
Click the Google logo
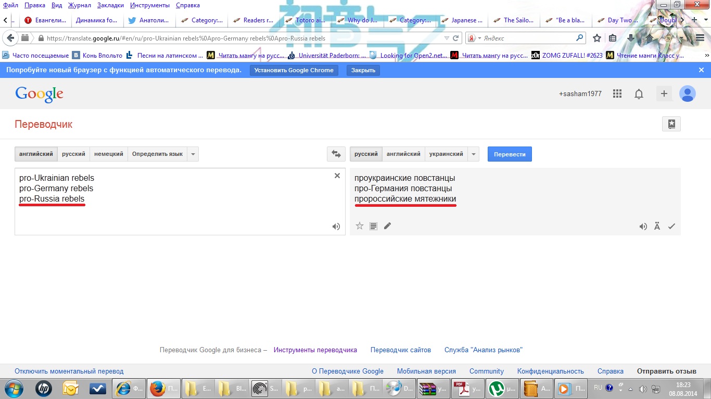pyautogui.click(x=39, y=94)
